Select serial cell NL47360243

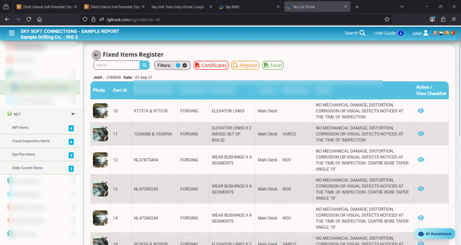pos(146,189)
